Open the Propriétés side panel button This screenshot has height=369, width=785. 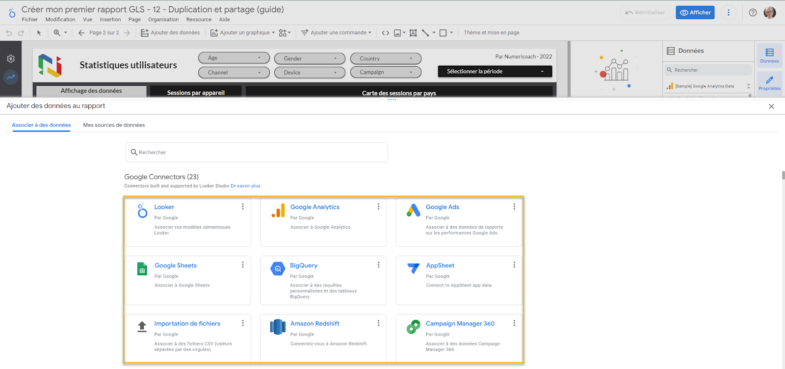coord(769,83)
